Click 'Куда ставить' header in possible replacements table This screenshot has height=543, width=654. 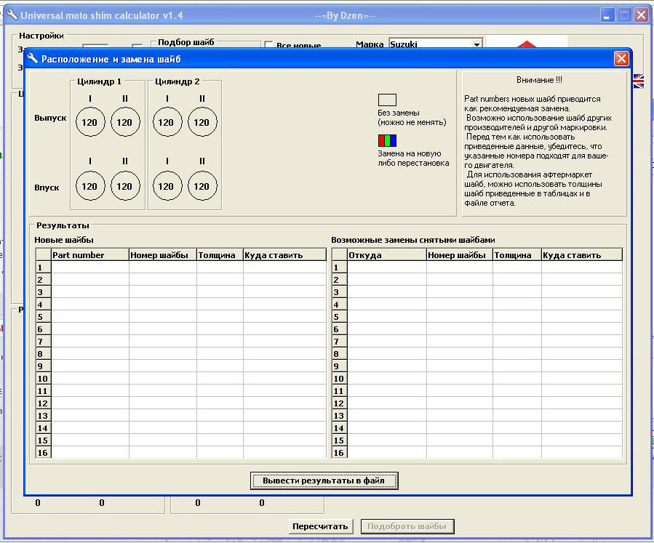pos(581,254)
